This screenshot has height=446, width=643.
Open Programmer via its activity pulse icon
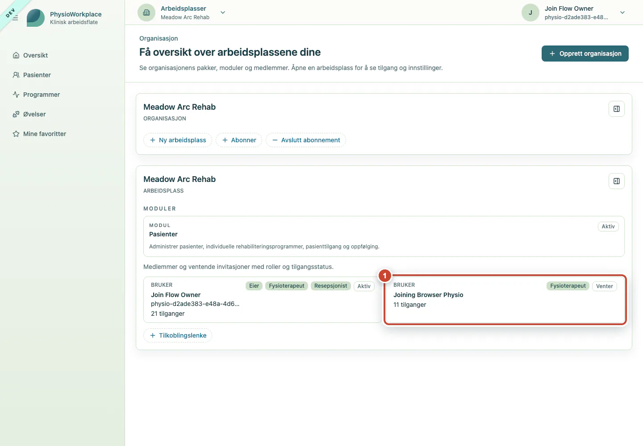click(x=16, y=95)
